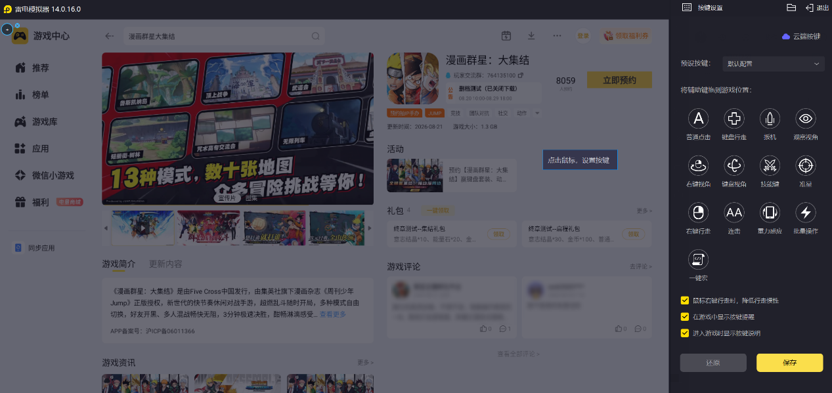Open 福利 in the sidebar
Screen dimensions: 832x393
(x=40, y=202)
